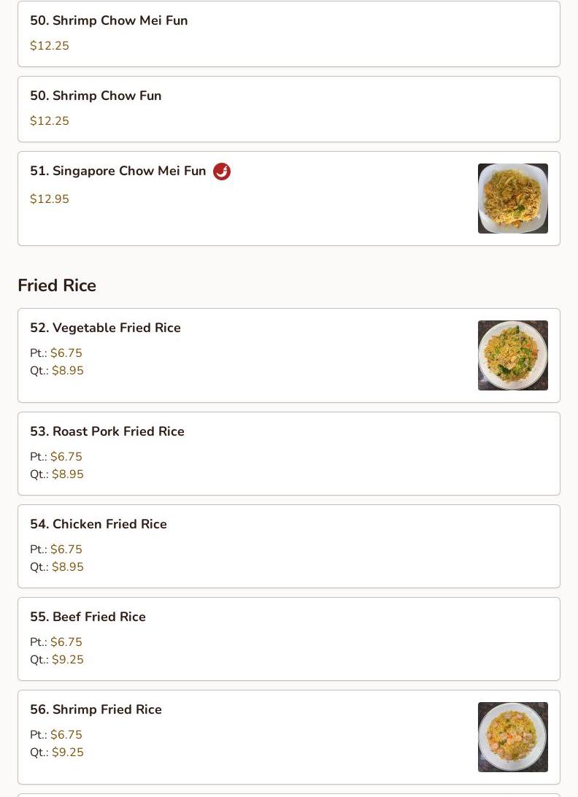Click the spicy pepper icon
This screenshot has height=797, width=578.
pos(222,172)
